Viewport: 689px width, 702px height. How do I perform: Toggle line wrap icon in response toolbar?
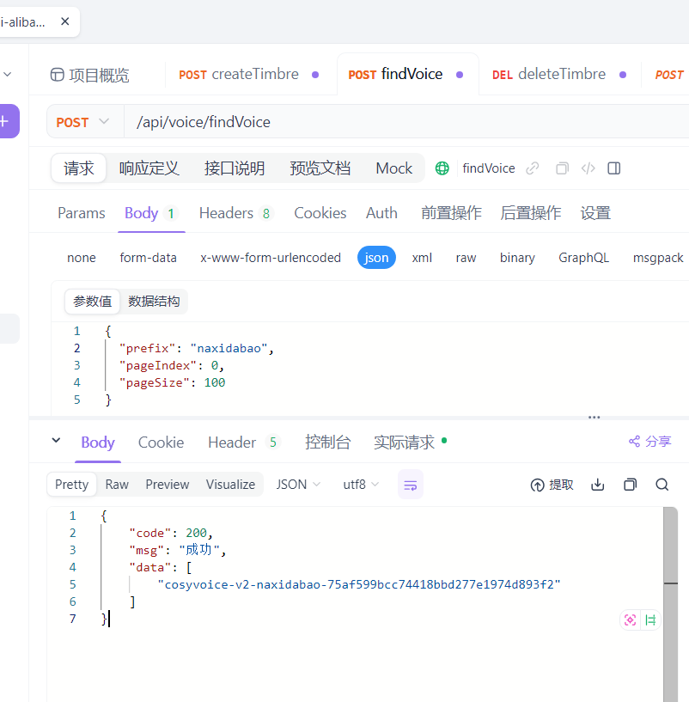click(410, 485)
